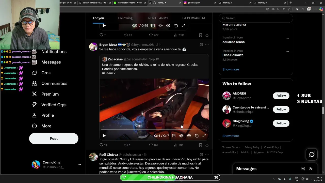The image size is (325, 183).
Task: Open Notifications in X sidebar
Action: point(54,52)
